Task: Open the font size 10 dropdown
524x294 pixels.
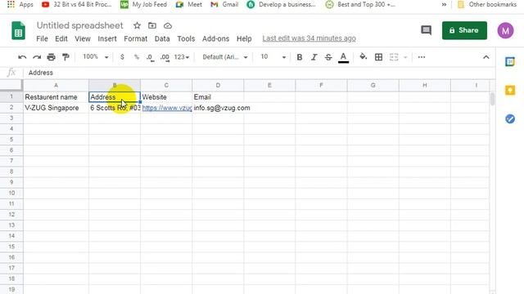Action: 273,57
